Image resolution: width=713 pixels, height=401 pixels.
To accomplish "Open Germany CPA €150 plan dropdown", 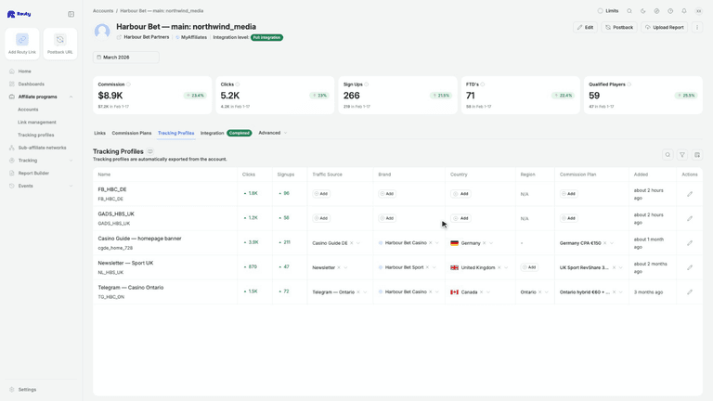I will click(x=612, y=243).
